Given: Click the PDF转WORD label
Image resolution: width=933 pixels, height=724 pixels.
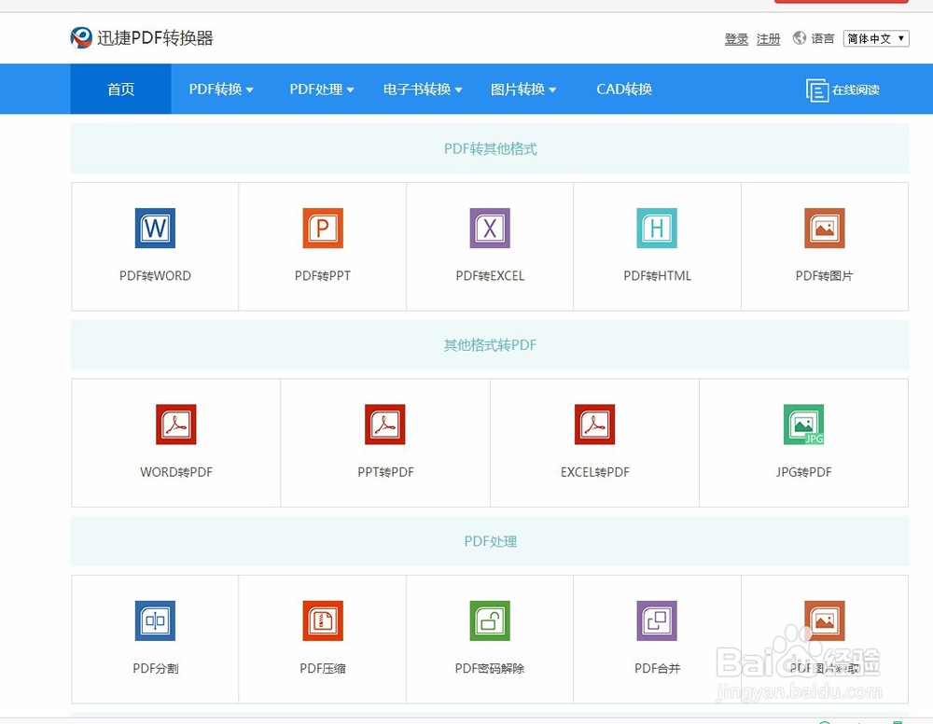Looking at the screenshot, I should [155, 276].
